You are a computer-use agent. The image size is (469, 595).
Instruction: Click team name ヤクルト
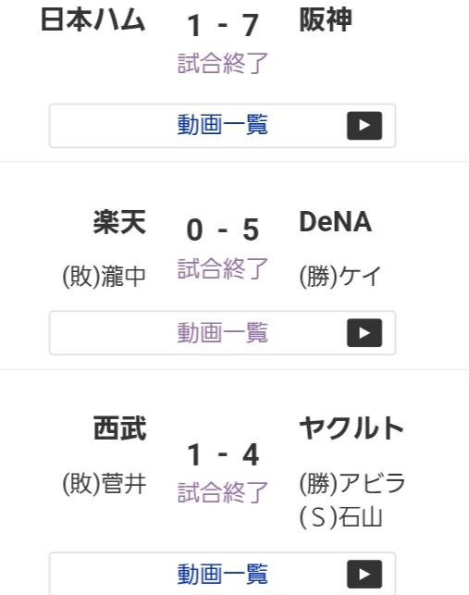352,428
